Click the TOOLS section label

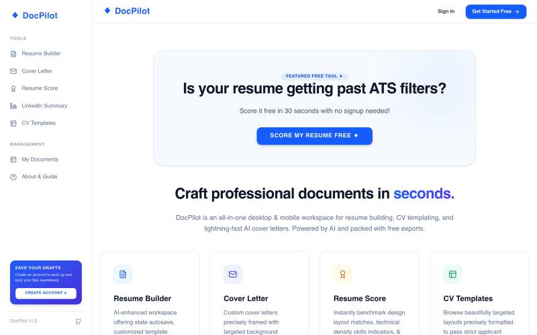[x=18, y=38]
